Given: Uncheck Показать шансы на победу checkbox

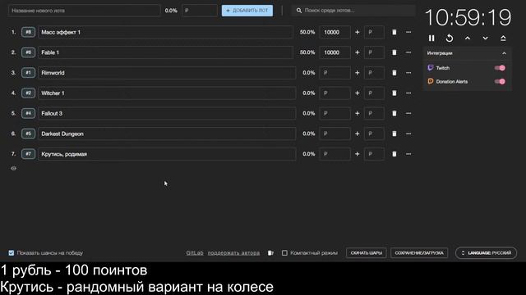Looking at the screenshot, I should point(12,253).
